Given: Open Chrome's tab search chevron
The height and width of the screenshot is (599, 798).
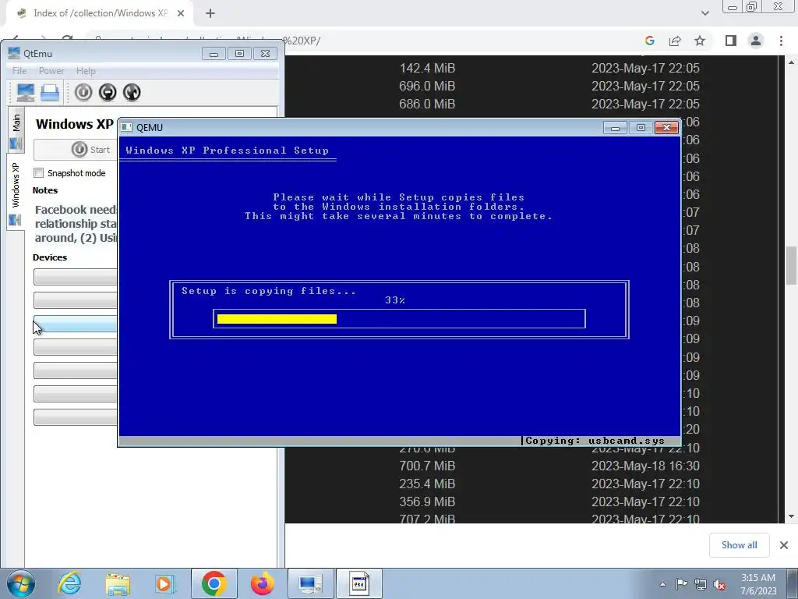Looking at the screenshot, I should click(x=704, y=13).
